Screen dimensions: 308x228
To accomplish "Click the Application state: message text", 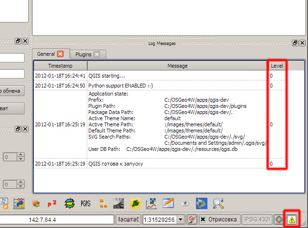I will [108, 94].
